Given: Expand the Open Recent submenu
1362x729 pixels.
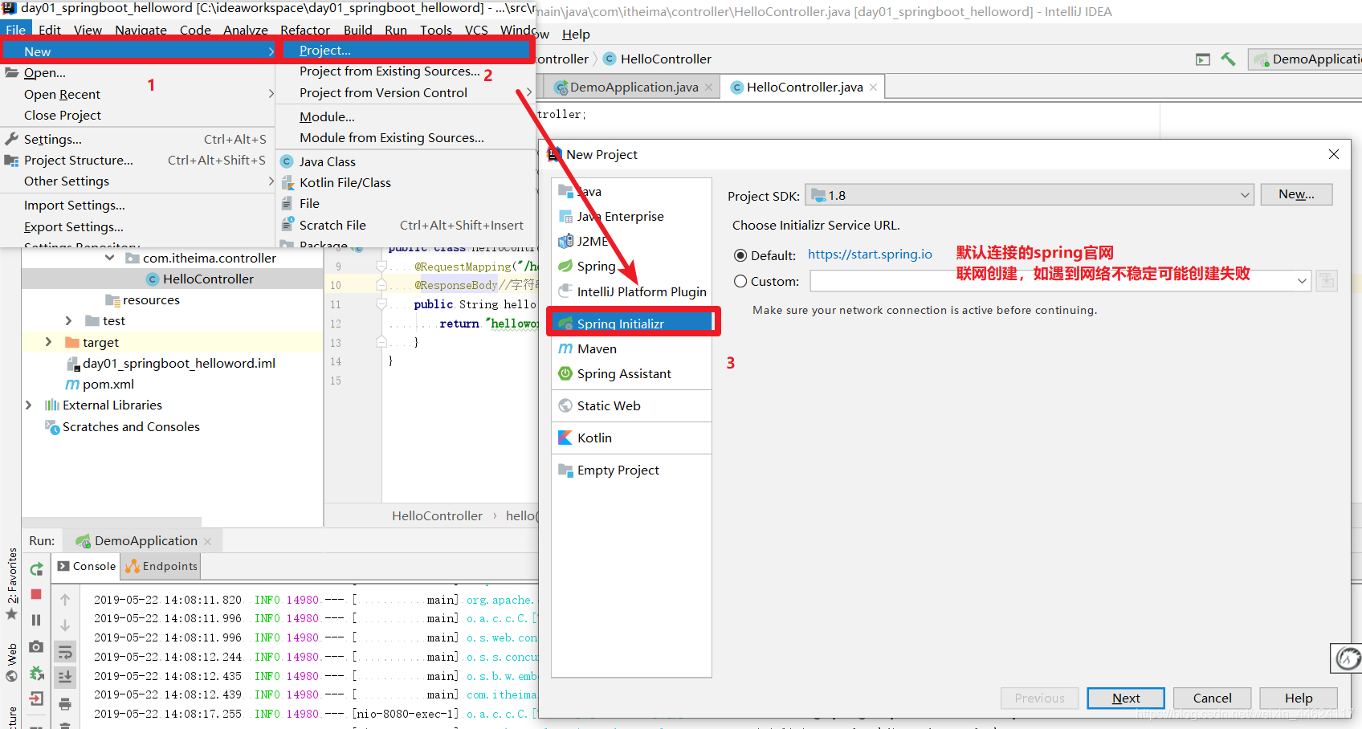Looking at the screenshot, I should (x=138, y=94).
